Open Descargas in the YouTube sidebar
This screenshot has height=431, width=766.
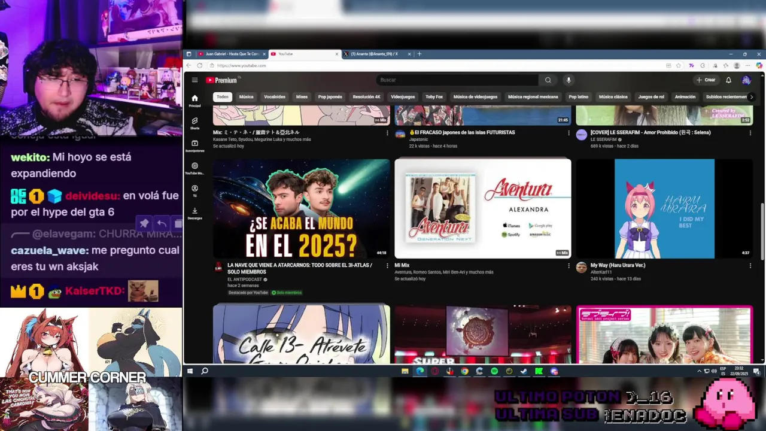pos(194,213)
